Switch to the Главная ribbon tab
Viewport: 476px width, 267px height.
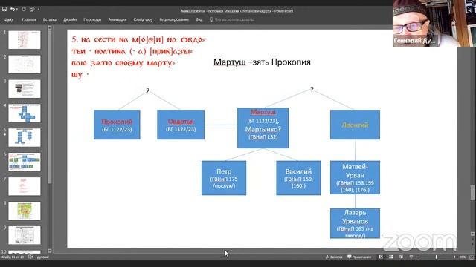point(29,19)
